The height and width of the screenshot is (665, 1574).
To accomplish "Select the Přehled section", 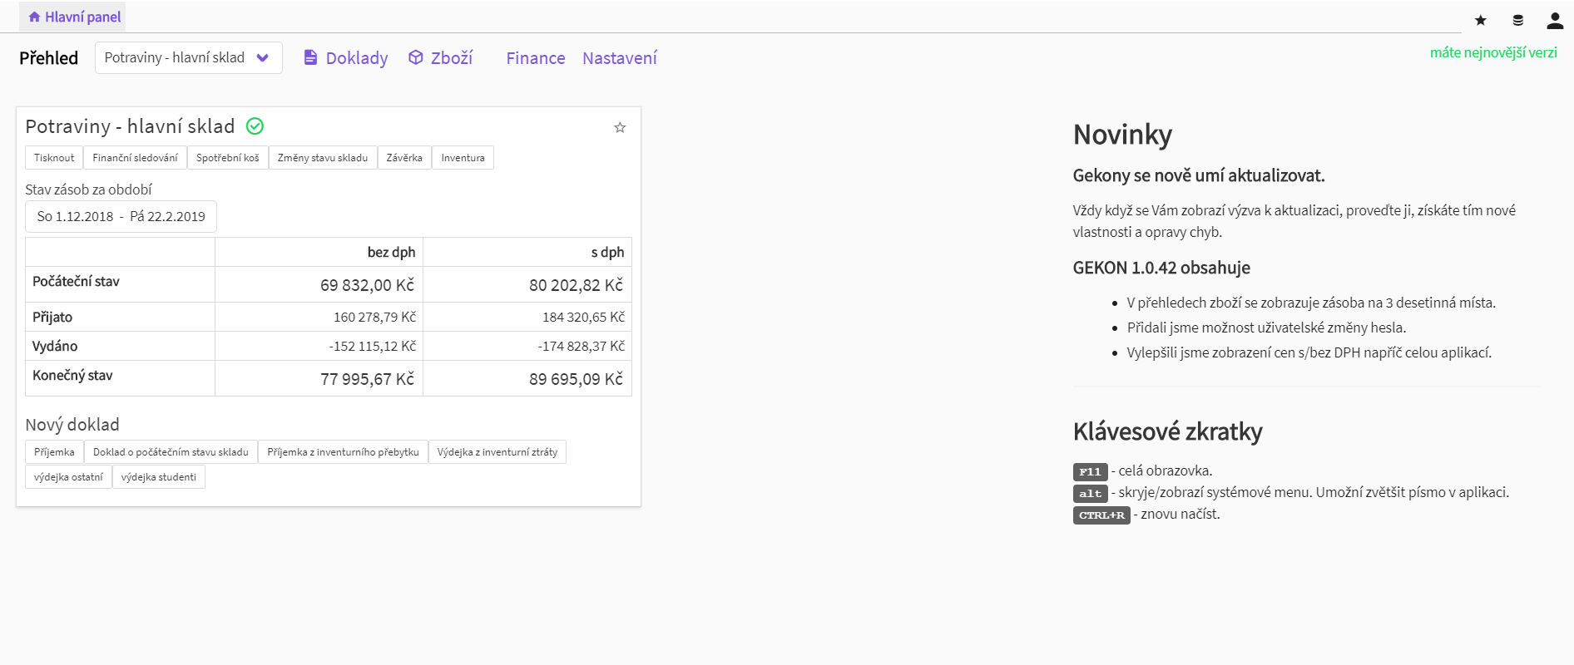I will click(x=48, y=58).
